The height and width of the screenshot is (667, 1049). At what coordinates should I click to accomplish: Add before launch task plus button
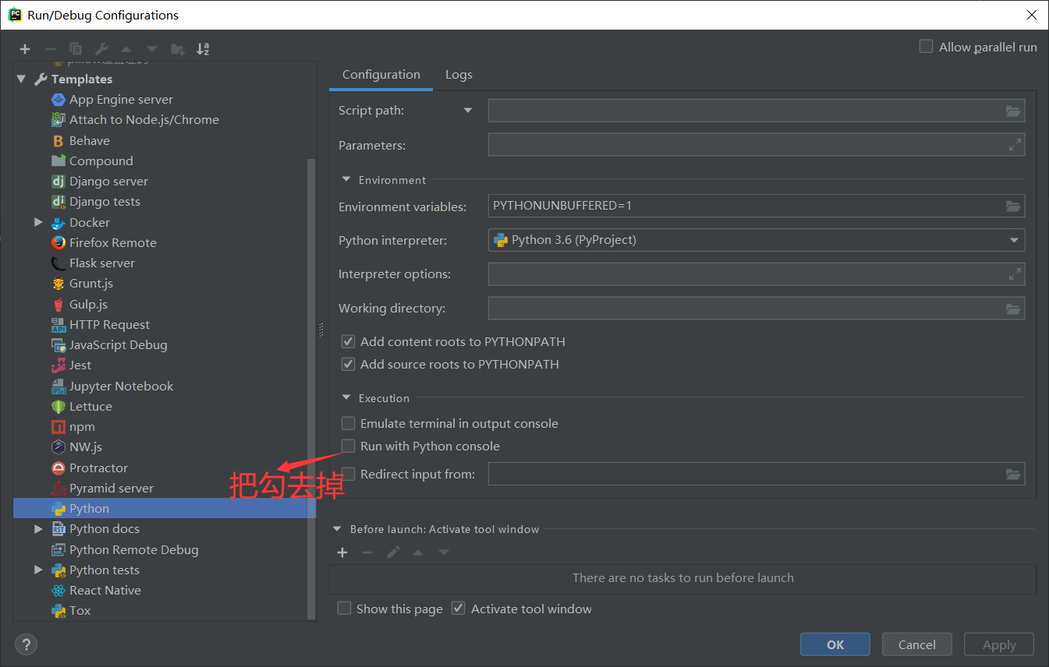click(342, 552)
